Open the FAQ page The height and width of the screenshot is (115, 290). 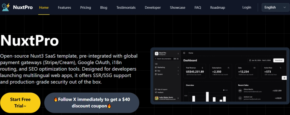click(x=198, y=8)
